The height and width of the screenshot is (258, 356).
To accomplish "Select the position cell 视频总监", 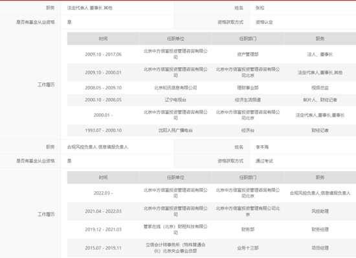I will pos(320,88).
